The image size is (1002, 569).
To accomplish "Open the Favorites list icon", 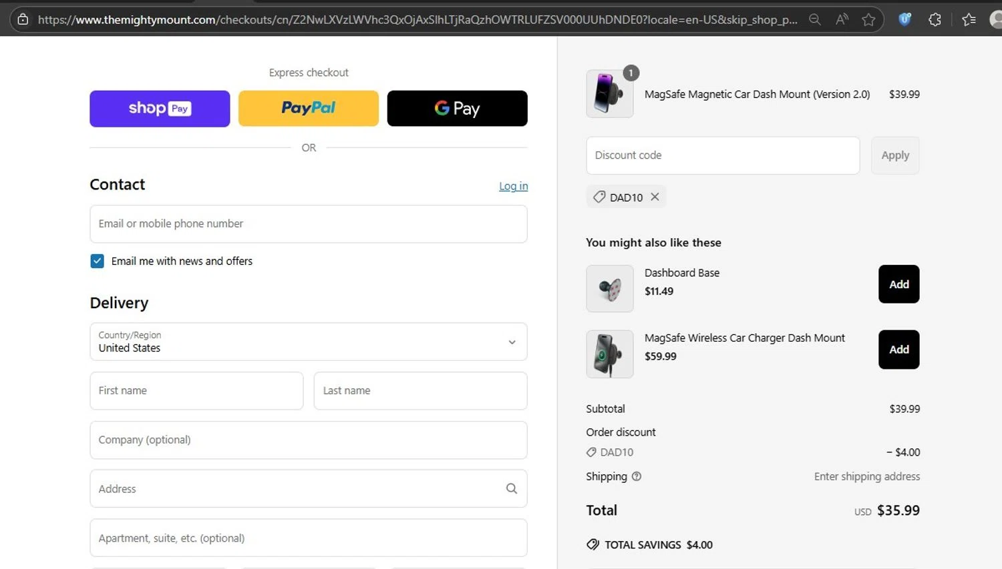I will 969,19.
